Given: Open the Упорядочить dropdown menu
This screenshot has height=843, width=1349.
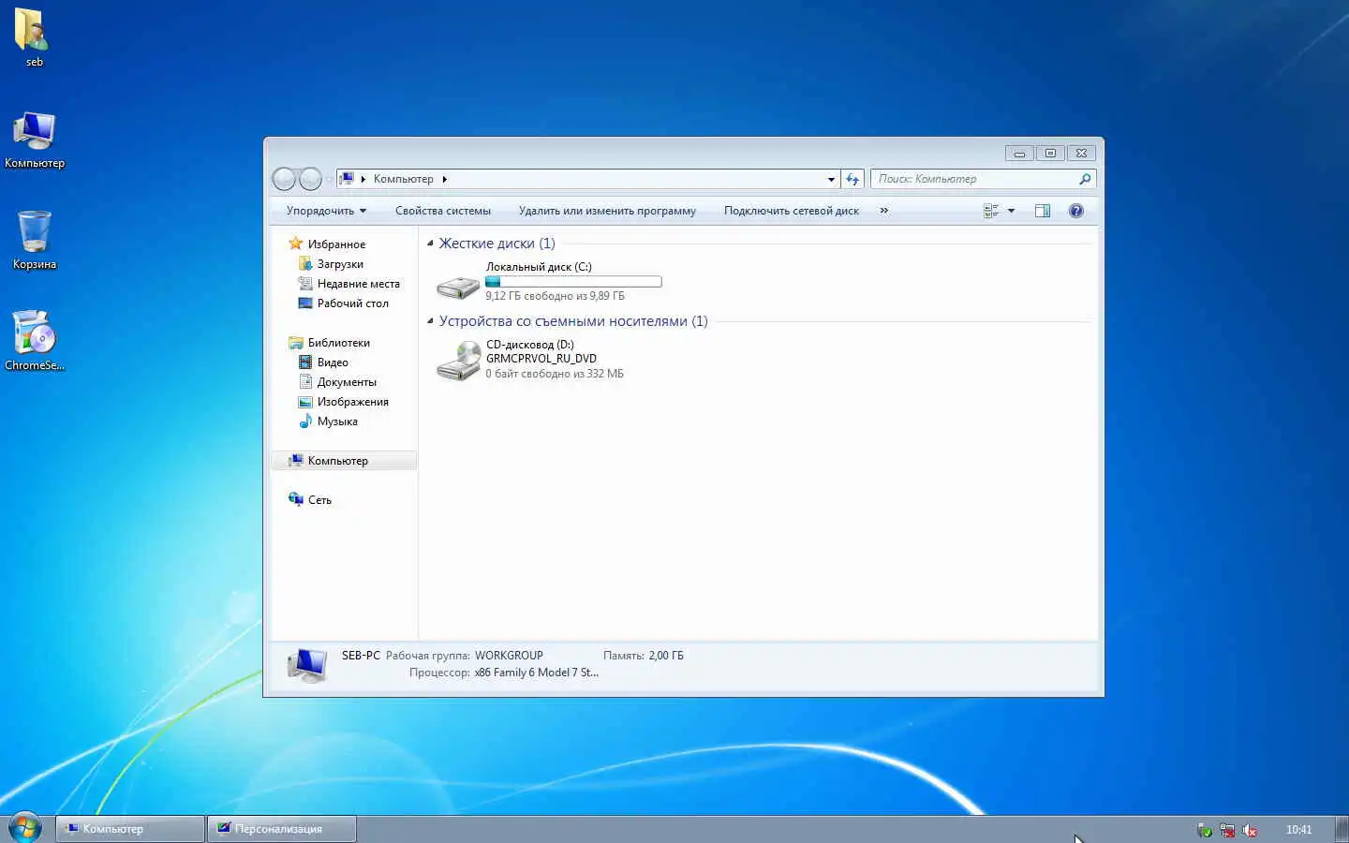Looking at the screenshot, I should coord(326,211).
